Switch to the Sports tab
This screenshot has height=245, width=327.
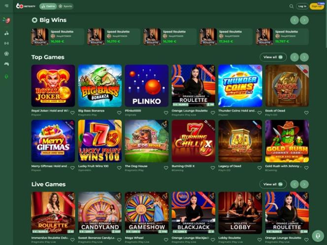coord(65,6)
